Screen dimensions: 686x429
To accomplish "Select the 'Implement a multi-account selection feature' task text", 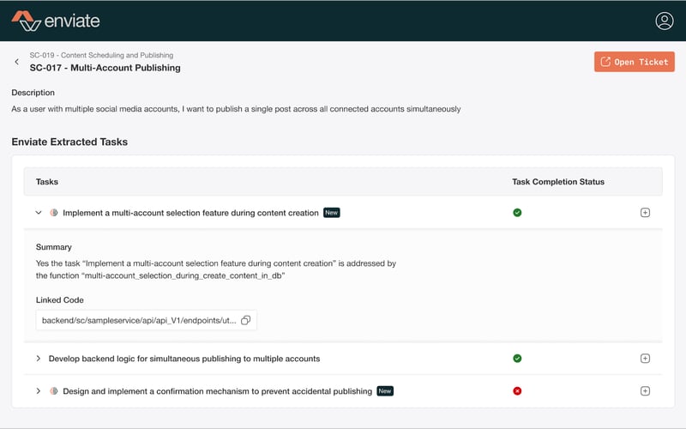I will point(190,213).
